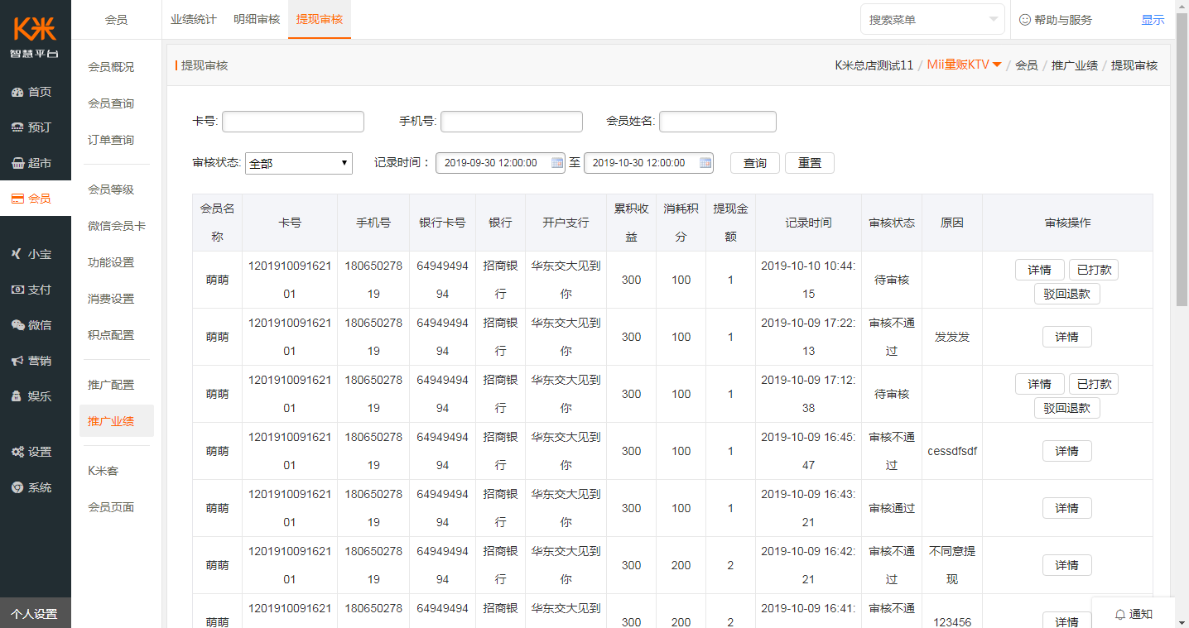Click 驳回退款 for the 10:44:15 record

click(x=1067, y=294)
